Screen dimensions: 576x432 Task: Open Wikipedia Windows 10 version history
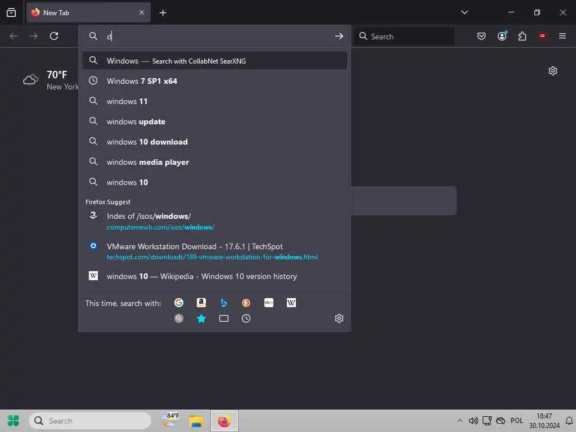(x=214, y=276)
